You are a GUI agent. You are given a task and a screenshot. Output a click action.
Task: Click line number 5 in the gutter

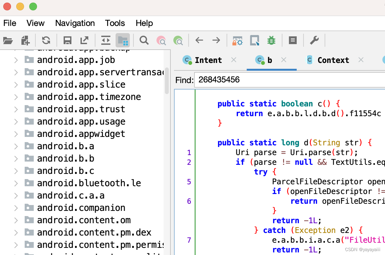(x=189, y=182)
